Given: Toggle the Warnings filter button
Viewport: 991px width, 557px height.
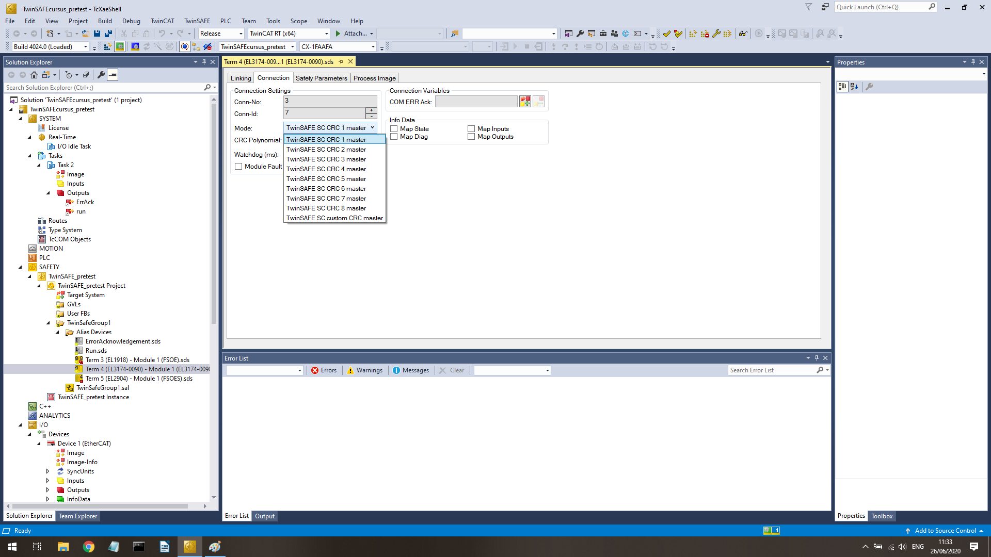Looking at the screenshot, I should (x=365, y=370).
